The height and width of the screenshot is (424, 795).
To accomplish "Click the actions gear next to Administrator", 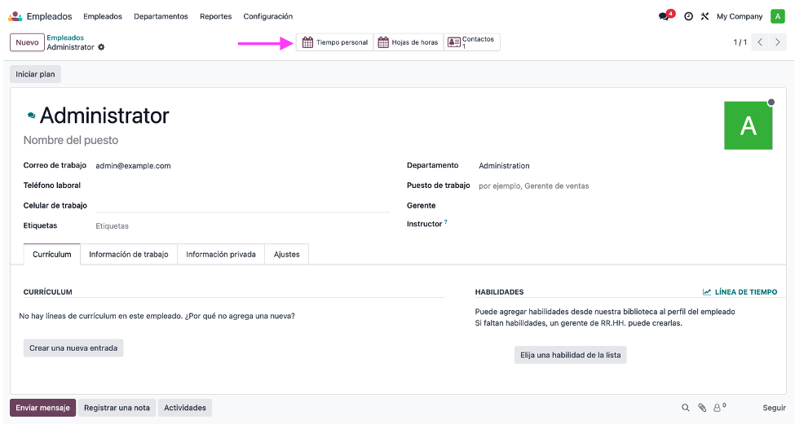I will tap(101, 47).
